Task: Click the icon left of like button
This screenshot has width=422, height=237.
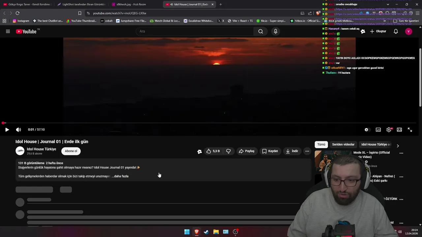Action: coord(199,151)
